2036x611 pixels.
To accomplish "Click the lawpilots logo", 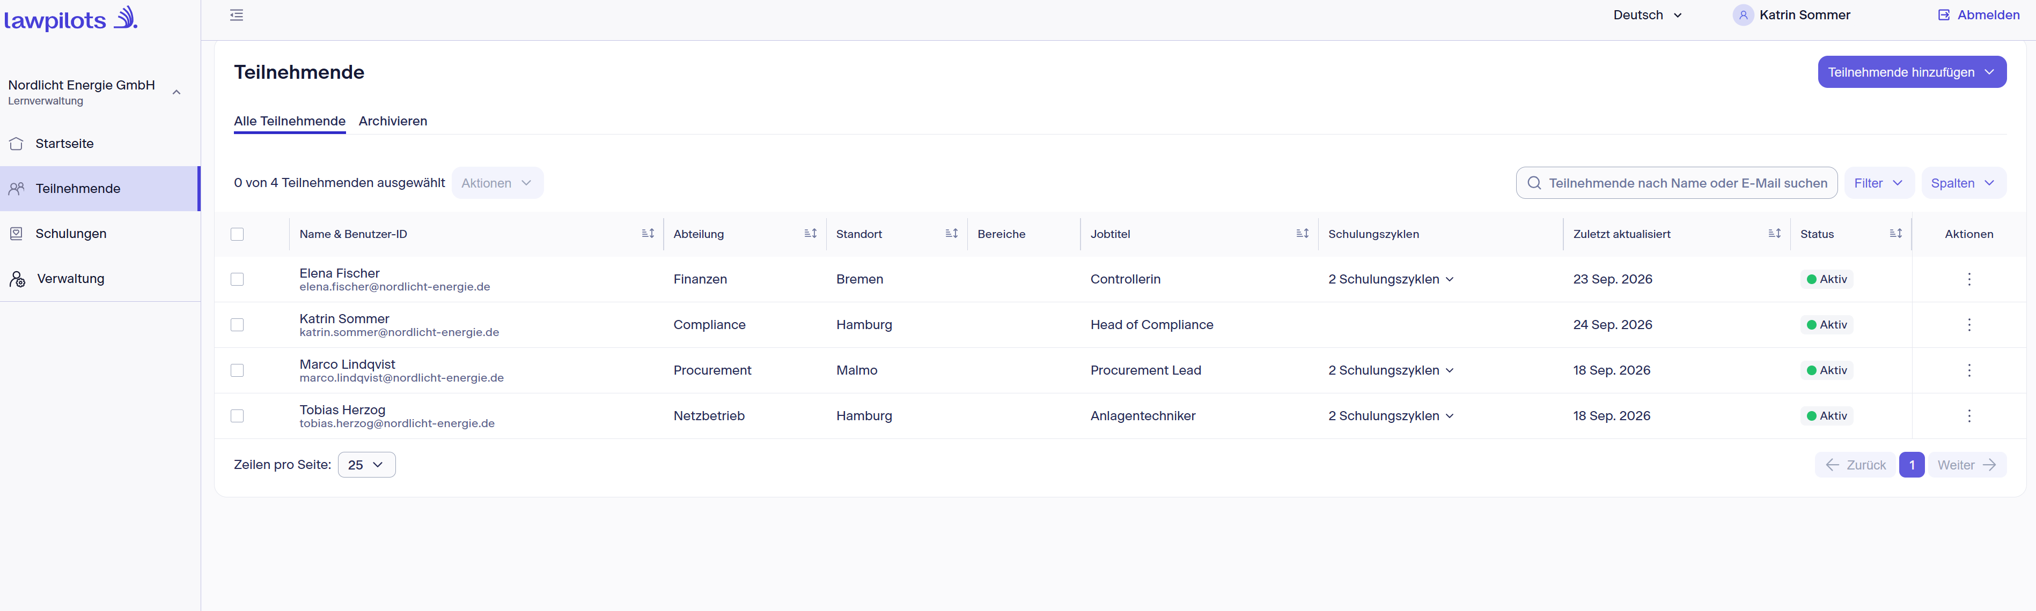I will click(x=70, y=19).
